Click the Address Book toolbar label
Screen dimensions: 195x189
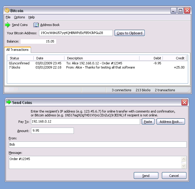coord(50,25)
